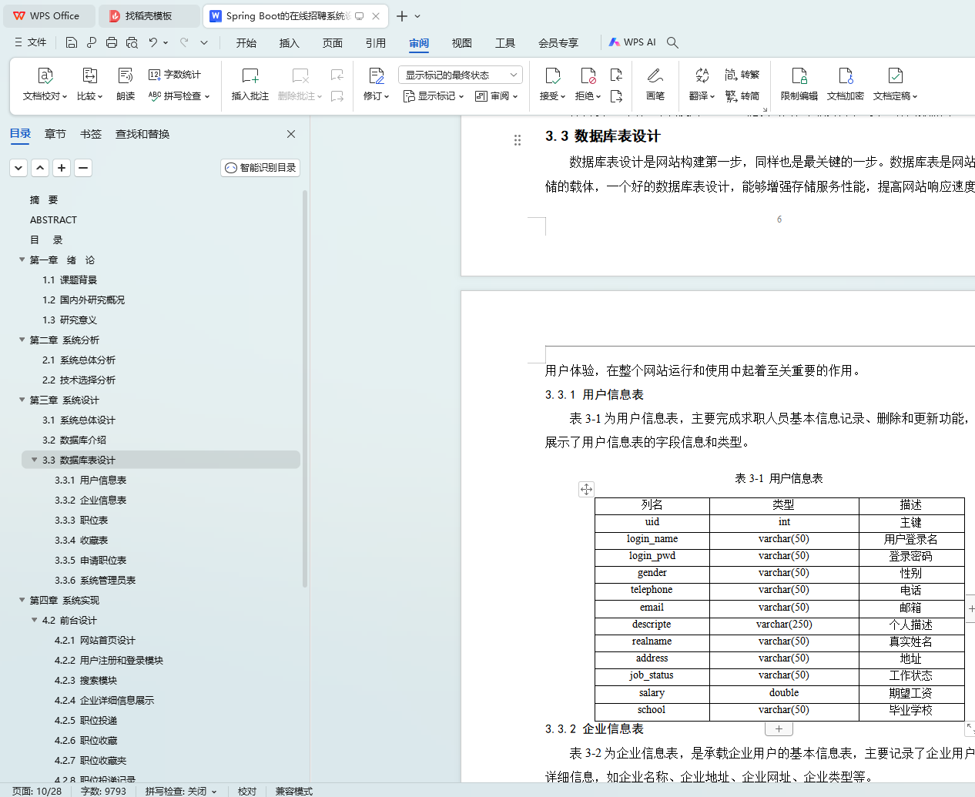Jump to 1.2 国内外研究概况 in outline
Viewport: 975px width, 797px height.
83,300
